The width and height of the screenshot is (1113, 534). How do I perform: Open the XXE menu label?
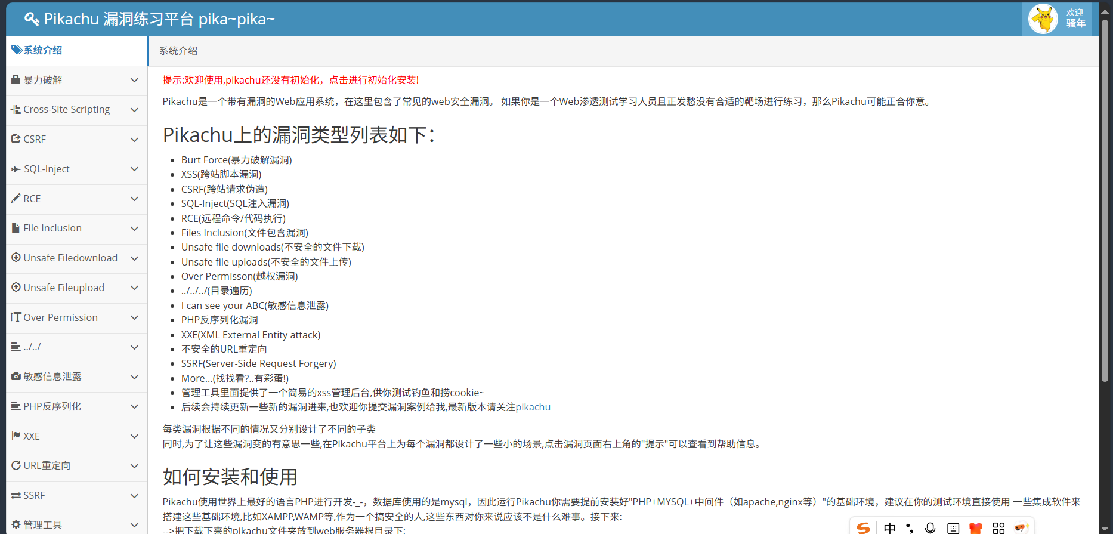[32, 436]
